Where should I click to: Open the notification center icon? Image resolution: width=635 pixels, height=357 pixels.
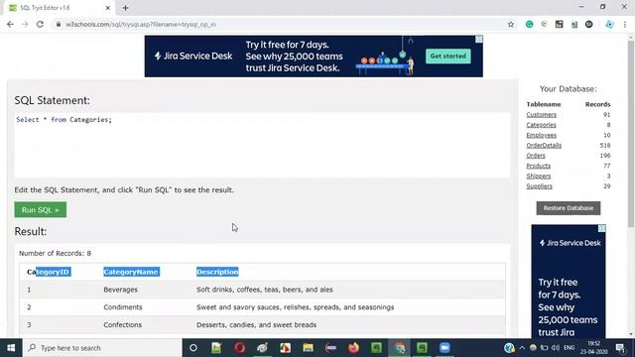tap(620, 348)
